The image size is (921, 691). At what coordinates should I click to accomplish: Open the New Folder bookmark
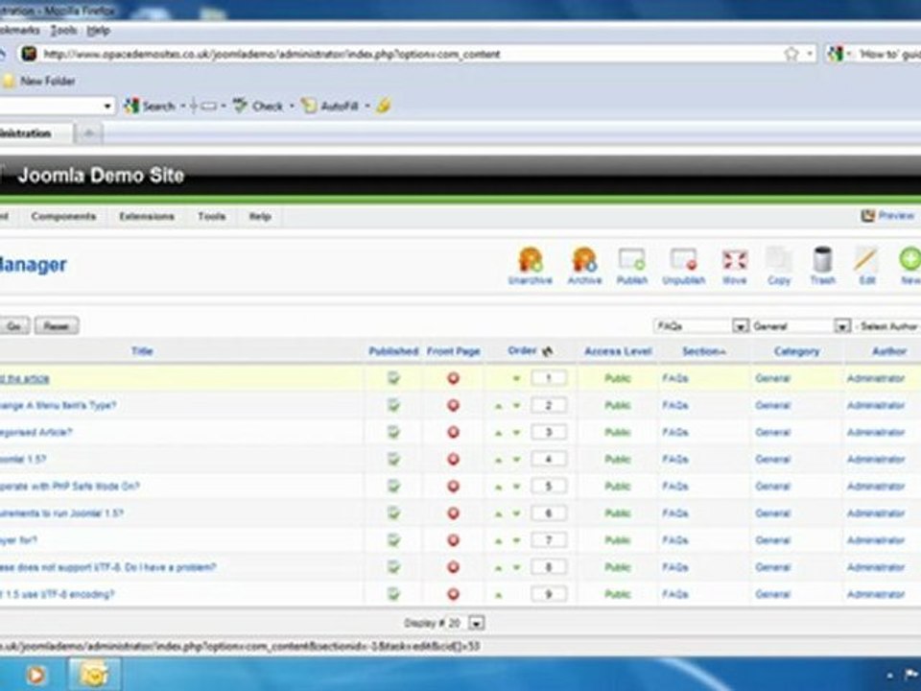coord(39,81)
